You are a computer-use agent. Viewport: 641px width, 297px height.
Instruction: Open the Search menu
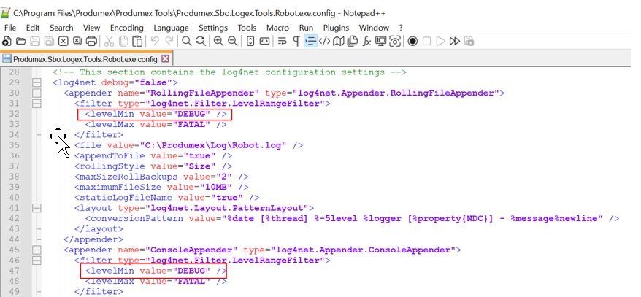tap(61, 28)
